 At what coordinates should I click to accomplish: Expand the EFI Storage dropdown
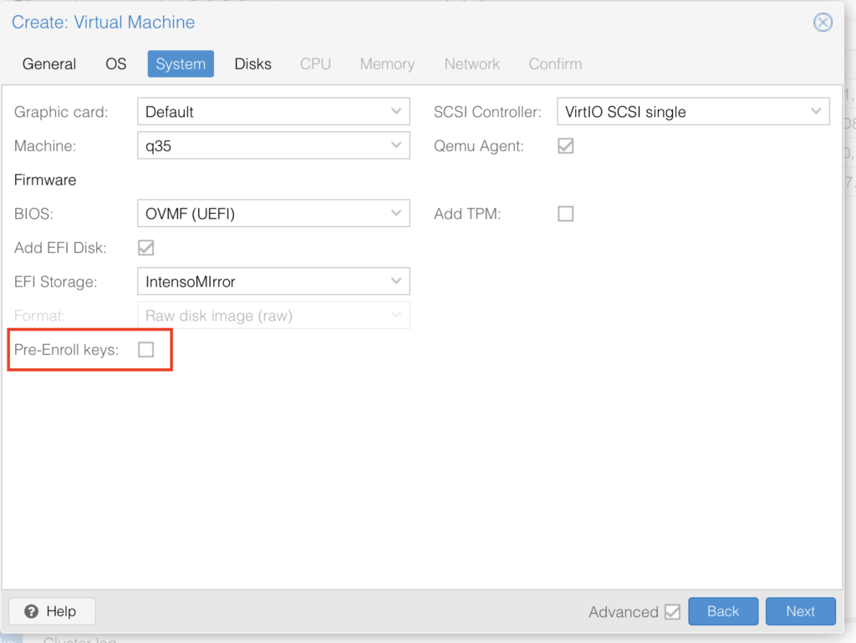(396, 282)
